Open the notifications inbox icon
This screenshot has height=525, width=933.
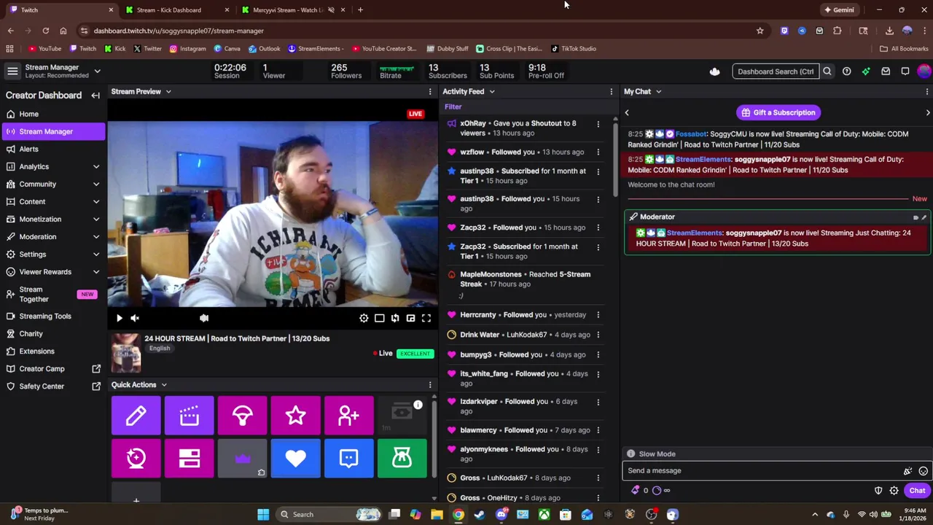tap(886, 71)
